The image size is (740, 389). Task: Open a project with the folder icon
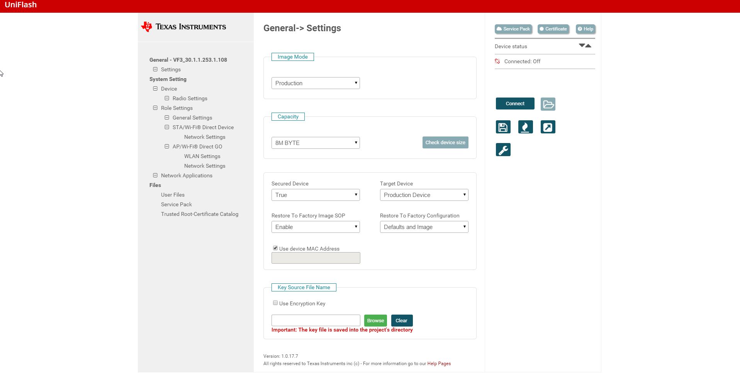[x=548, y=104]
